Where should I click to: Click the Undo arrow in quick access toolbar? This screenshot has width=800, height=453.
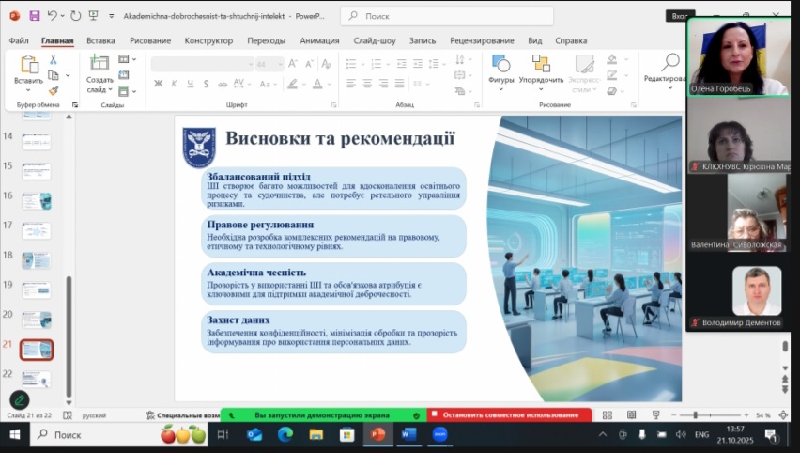click(52, 16)
